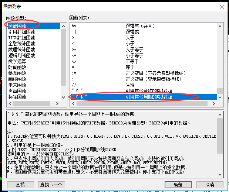
Task: Confirm with the 确定 button
Action: (x=178, y=185)
